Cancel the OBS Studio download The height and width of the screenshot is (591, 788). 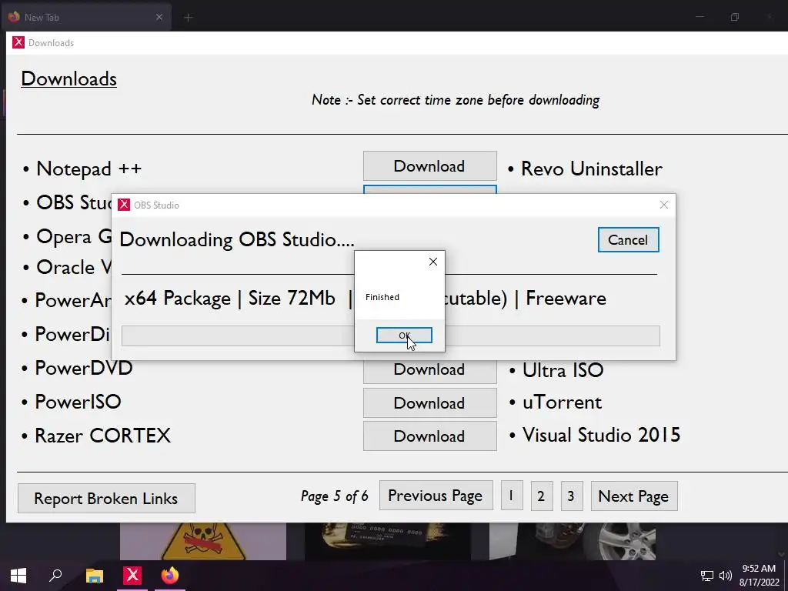click(x=628, y=240)
